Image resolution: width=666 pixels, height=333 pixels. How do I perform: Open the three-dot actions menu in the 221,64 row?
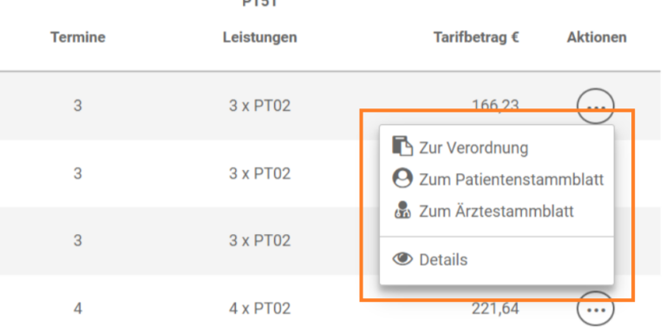point(596,310)
